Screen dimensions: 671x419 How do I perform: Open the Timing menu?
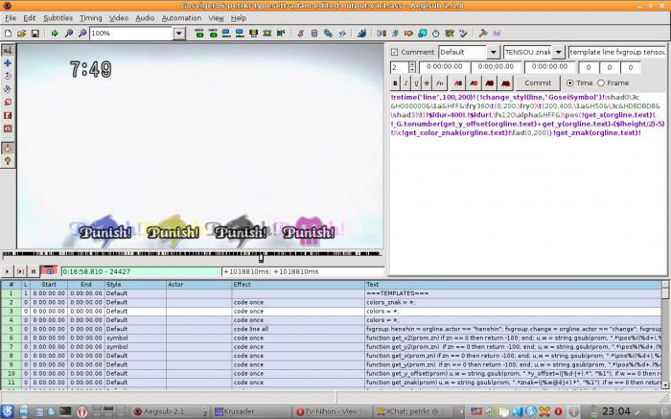[x=91, y=18]
